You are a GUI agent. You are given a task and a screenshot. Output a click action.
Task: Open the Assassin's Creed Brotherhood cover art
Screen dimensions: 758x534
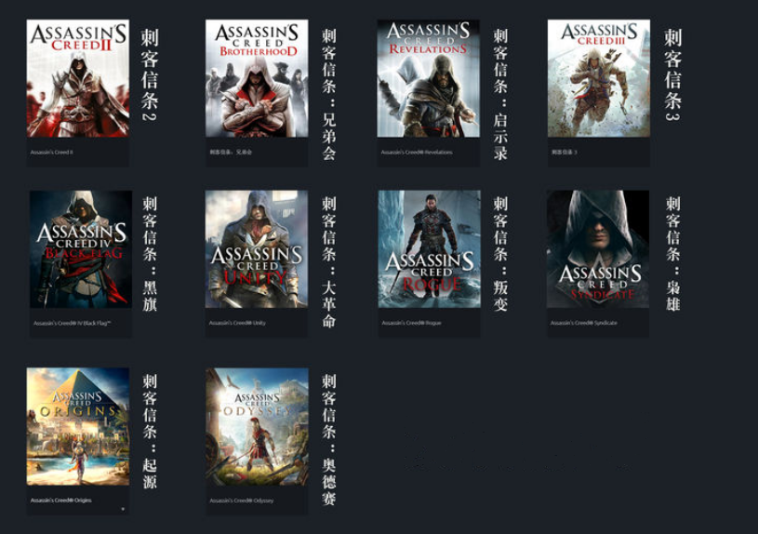257,78
